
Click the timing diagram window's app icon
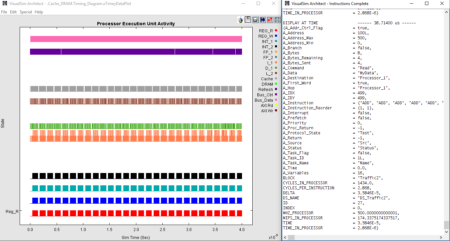tap(4, 4)
